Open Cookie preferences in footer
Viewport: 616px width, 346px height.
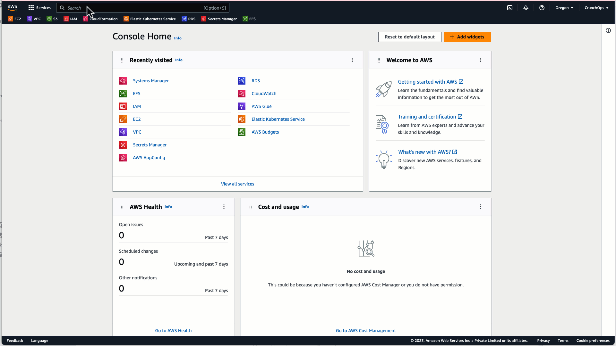[593, 341]
